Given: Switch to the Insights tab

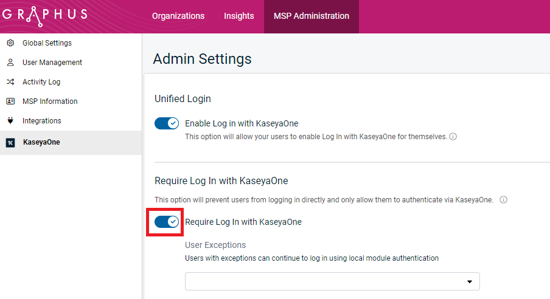Looking at the screenshot, I should coord(238,16).
